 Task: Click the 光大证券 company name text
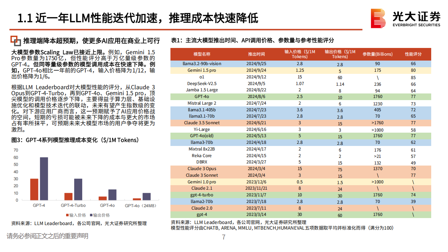click(x=416, y=16)
